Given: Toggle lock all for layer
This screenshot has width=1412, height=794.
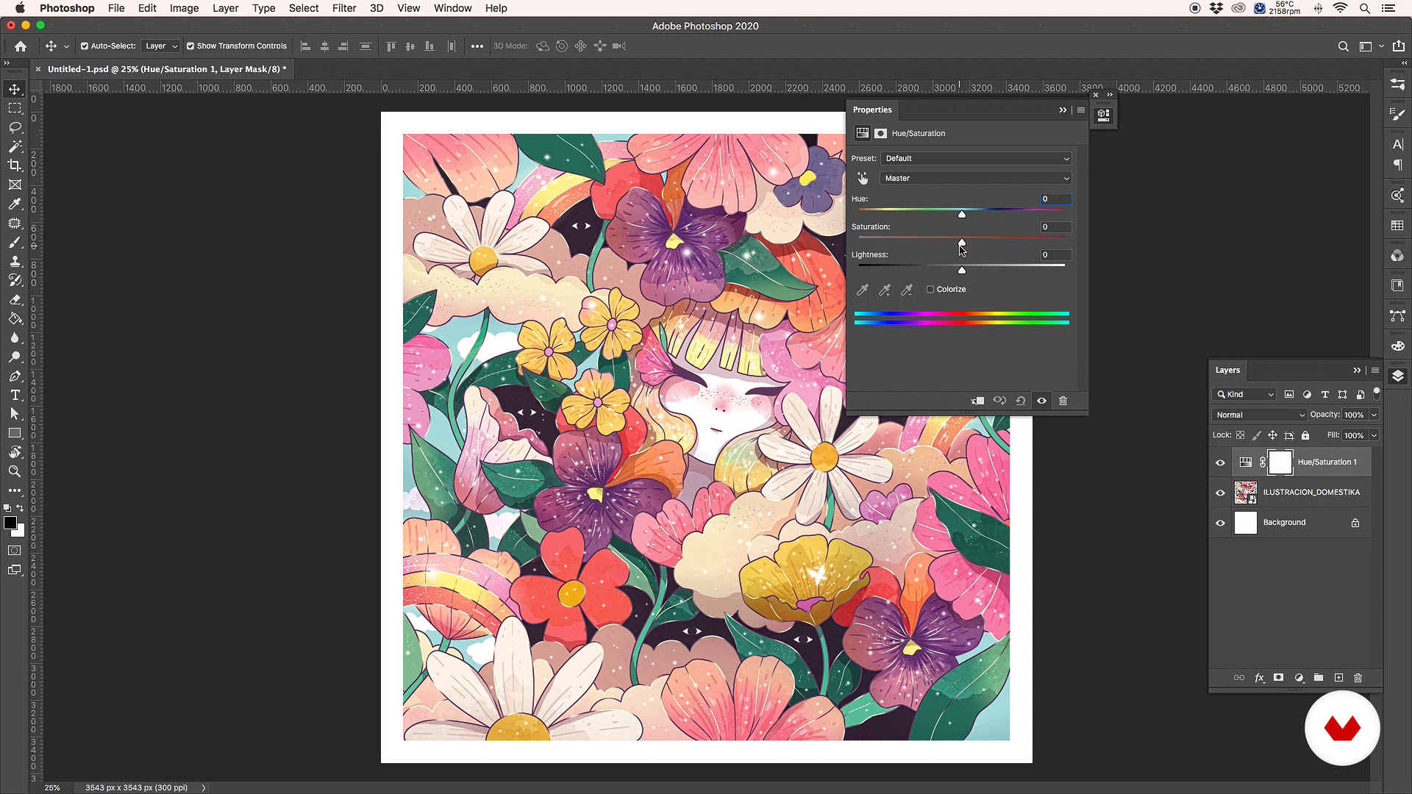Looking at the screenshot, I should click(1305, 435).
